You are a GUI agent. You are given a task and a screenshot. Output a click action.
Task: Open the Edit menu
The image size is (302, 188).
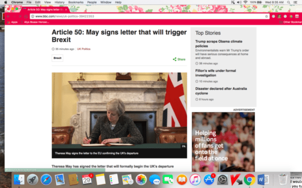click(x=38, y=3)
